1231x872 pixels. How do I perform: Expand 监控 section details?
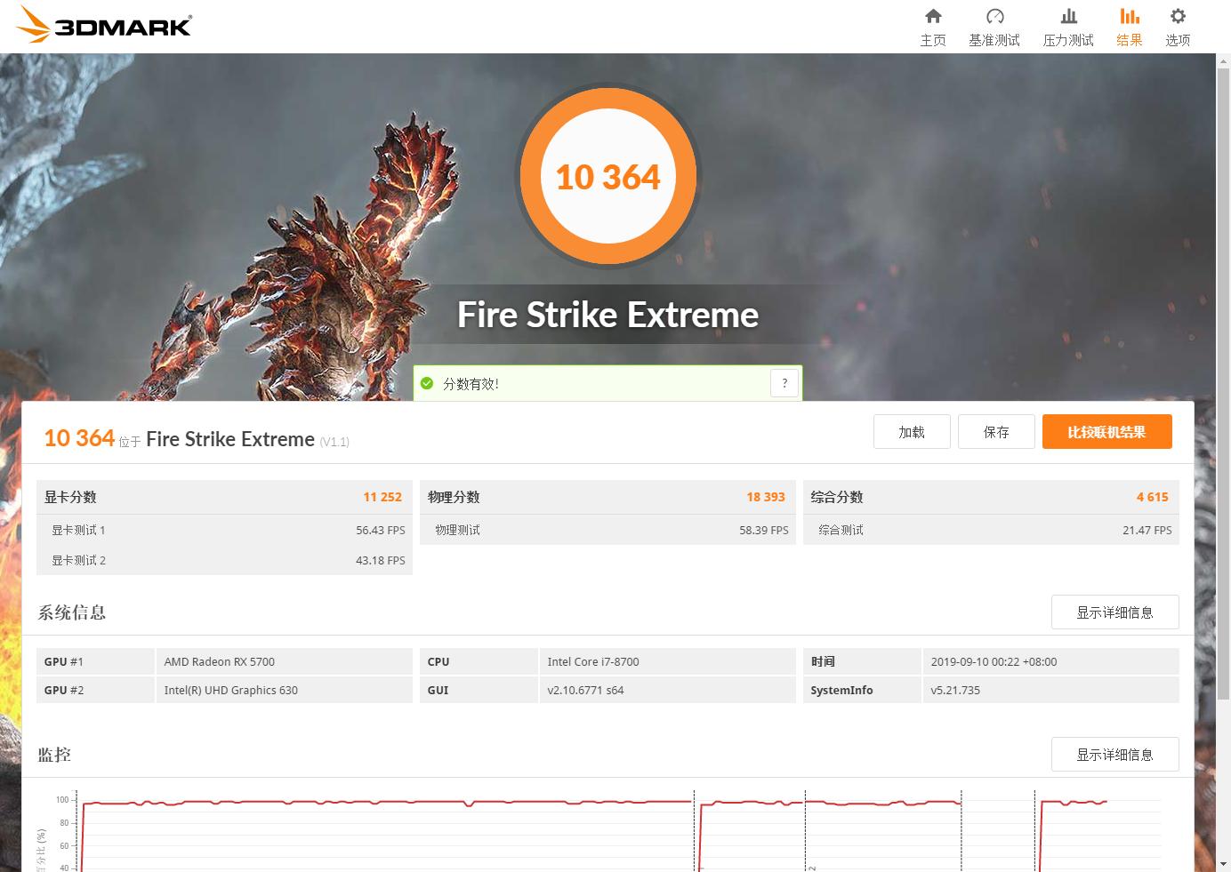coord(1114,754)
